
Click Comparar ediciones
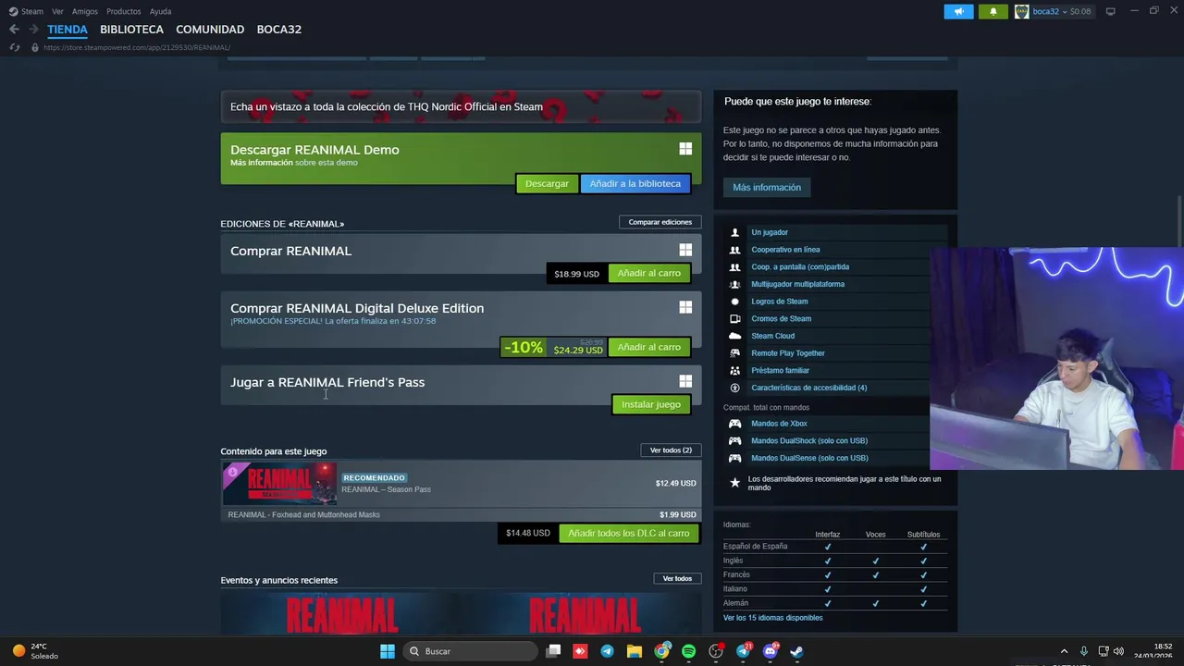(660, 222)
